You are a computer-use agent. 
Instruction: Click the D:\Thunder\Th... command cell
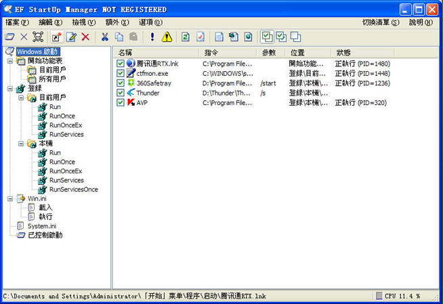click(x=226, y=93)
